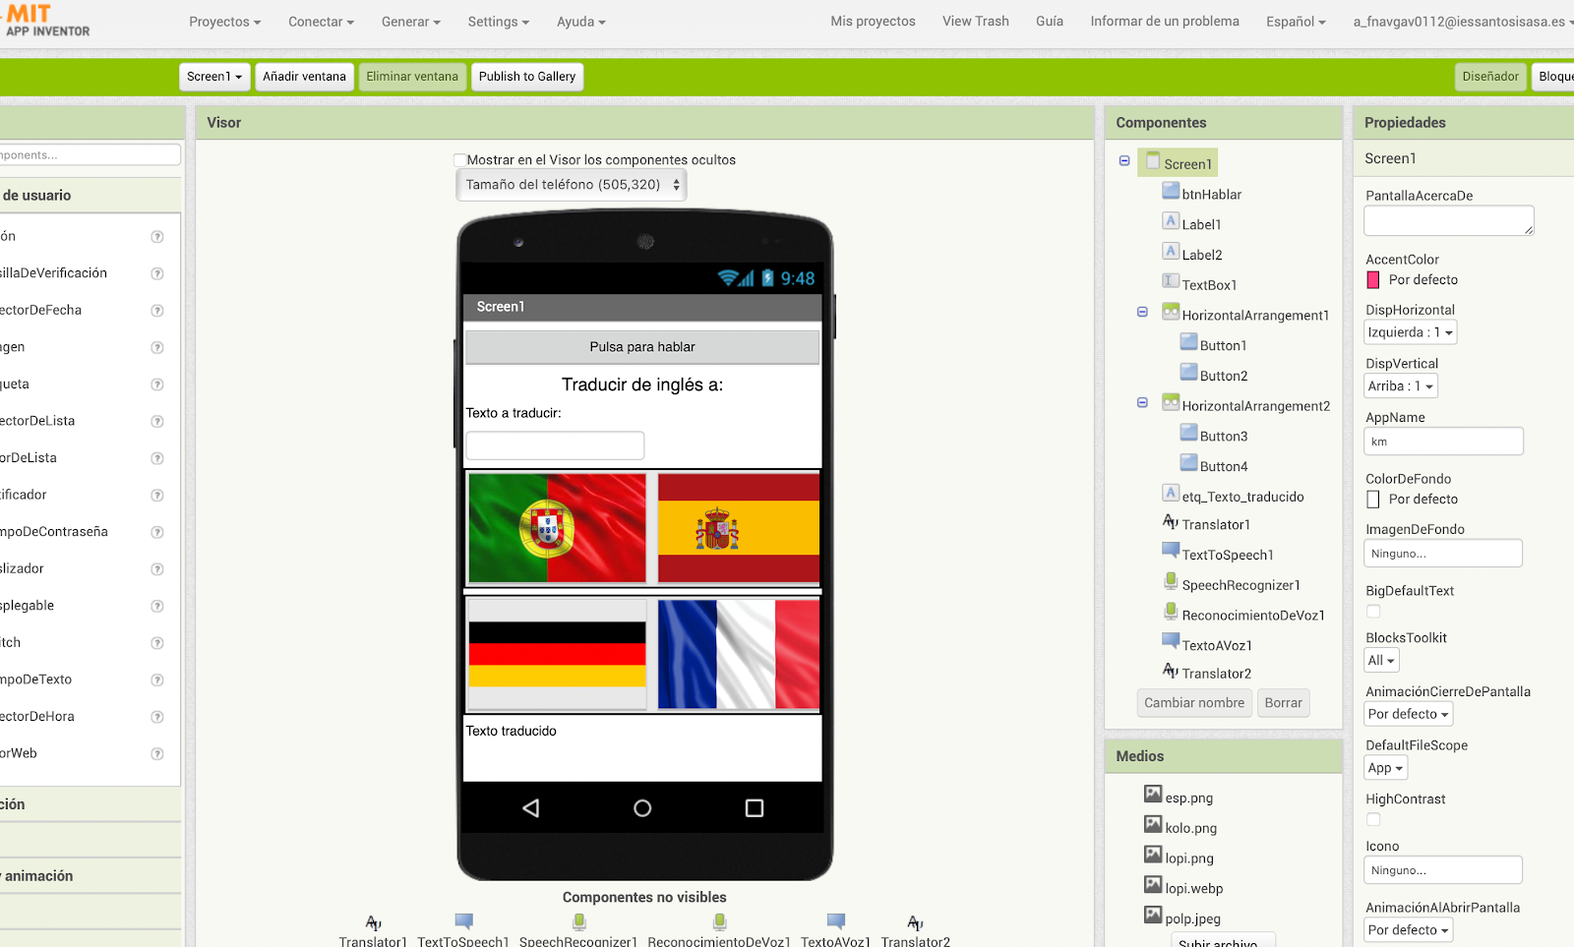Open help for splegable palette item
The image size is (1574, 947).
156,606
